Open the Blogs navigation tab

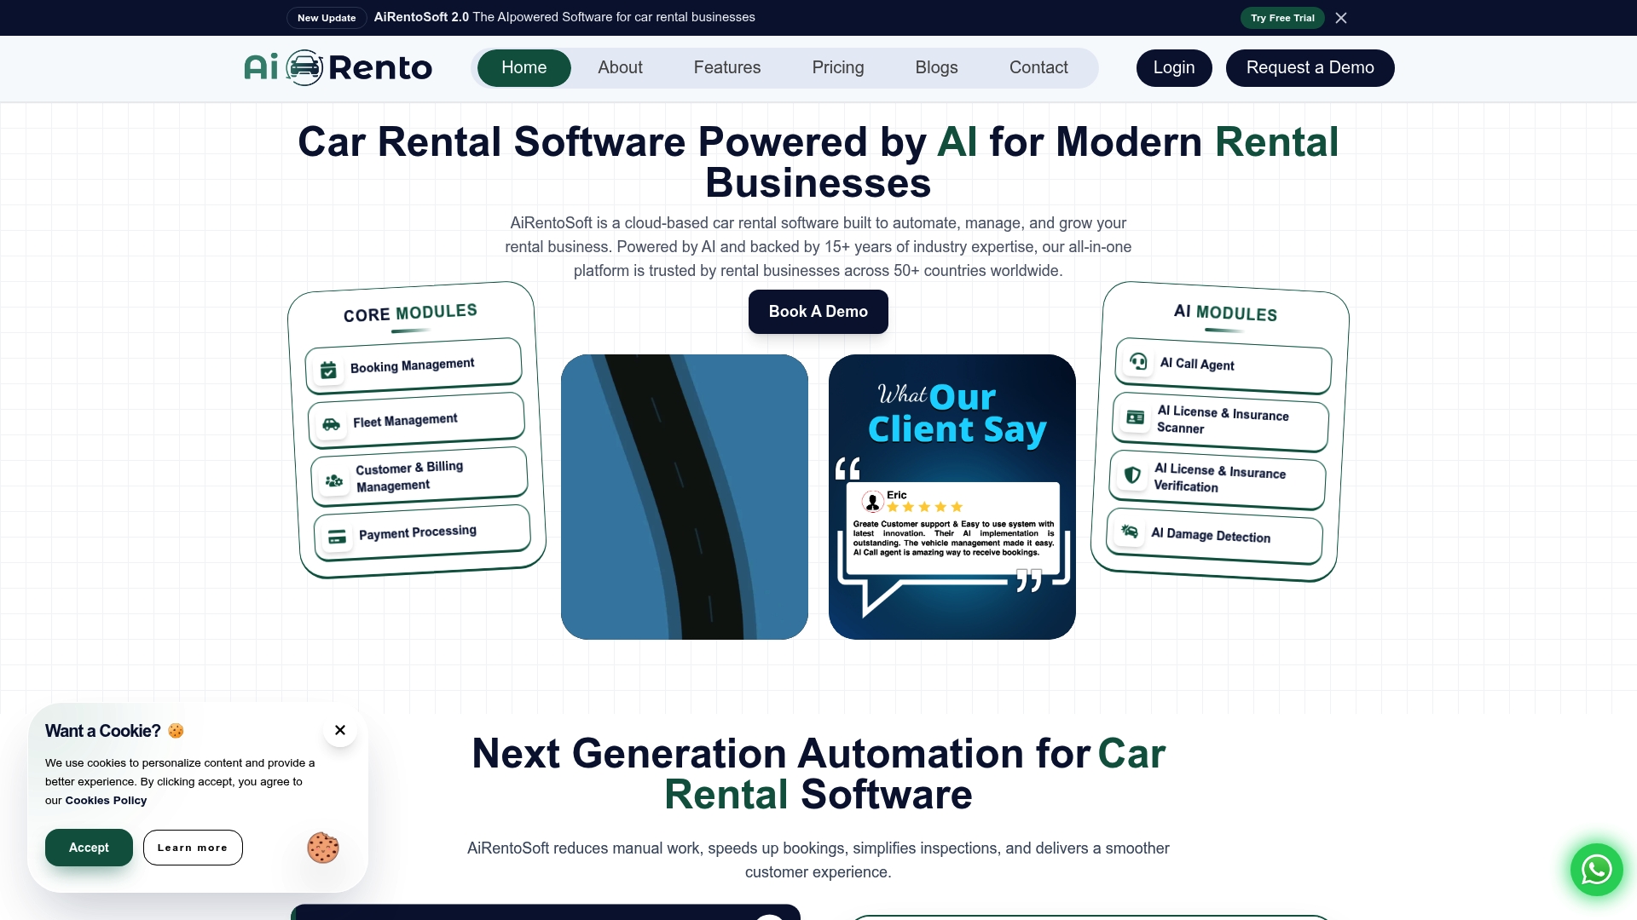(x=936, y=67)
